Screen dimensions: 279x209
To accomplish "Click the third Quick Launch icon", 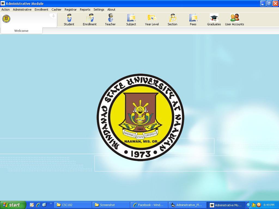I will (44, 205).
